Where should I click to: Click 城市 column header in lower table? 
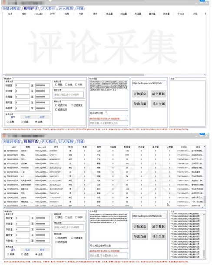[99, 147]
